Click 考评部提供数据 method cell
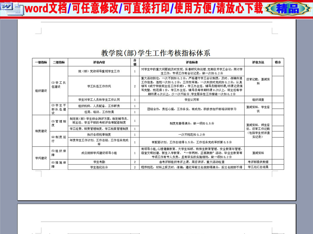Image resolution: width=313 pixels, height=234 pixels. [258, 162]
